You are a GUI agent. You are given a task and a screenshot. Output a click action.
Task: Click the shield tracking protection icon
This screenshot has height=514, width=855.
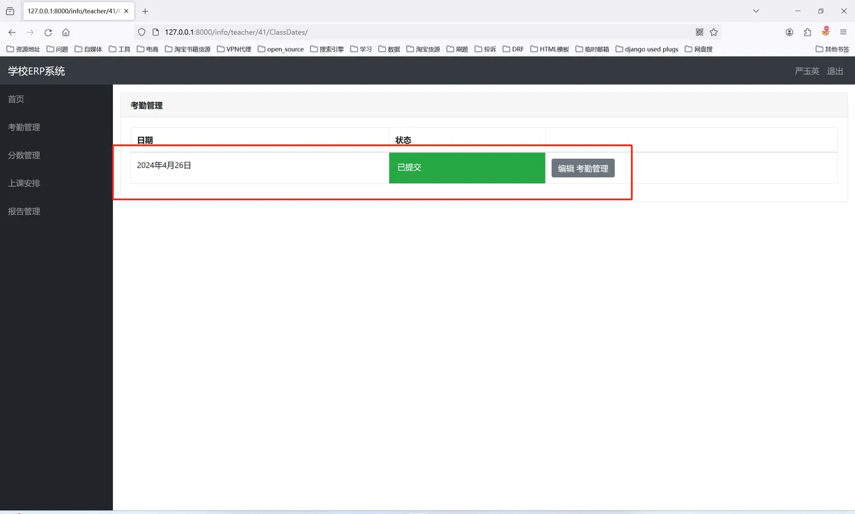142,32
